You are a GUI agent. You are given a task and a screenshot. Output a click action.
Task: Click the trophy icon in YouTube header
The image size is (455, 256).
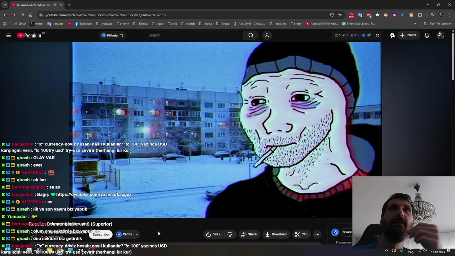pos(378,35)
